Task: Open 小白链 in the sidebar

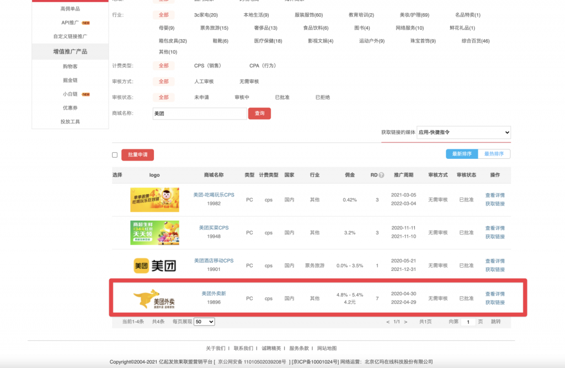Action: [x=70, y=94]
